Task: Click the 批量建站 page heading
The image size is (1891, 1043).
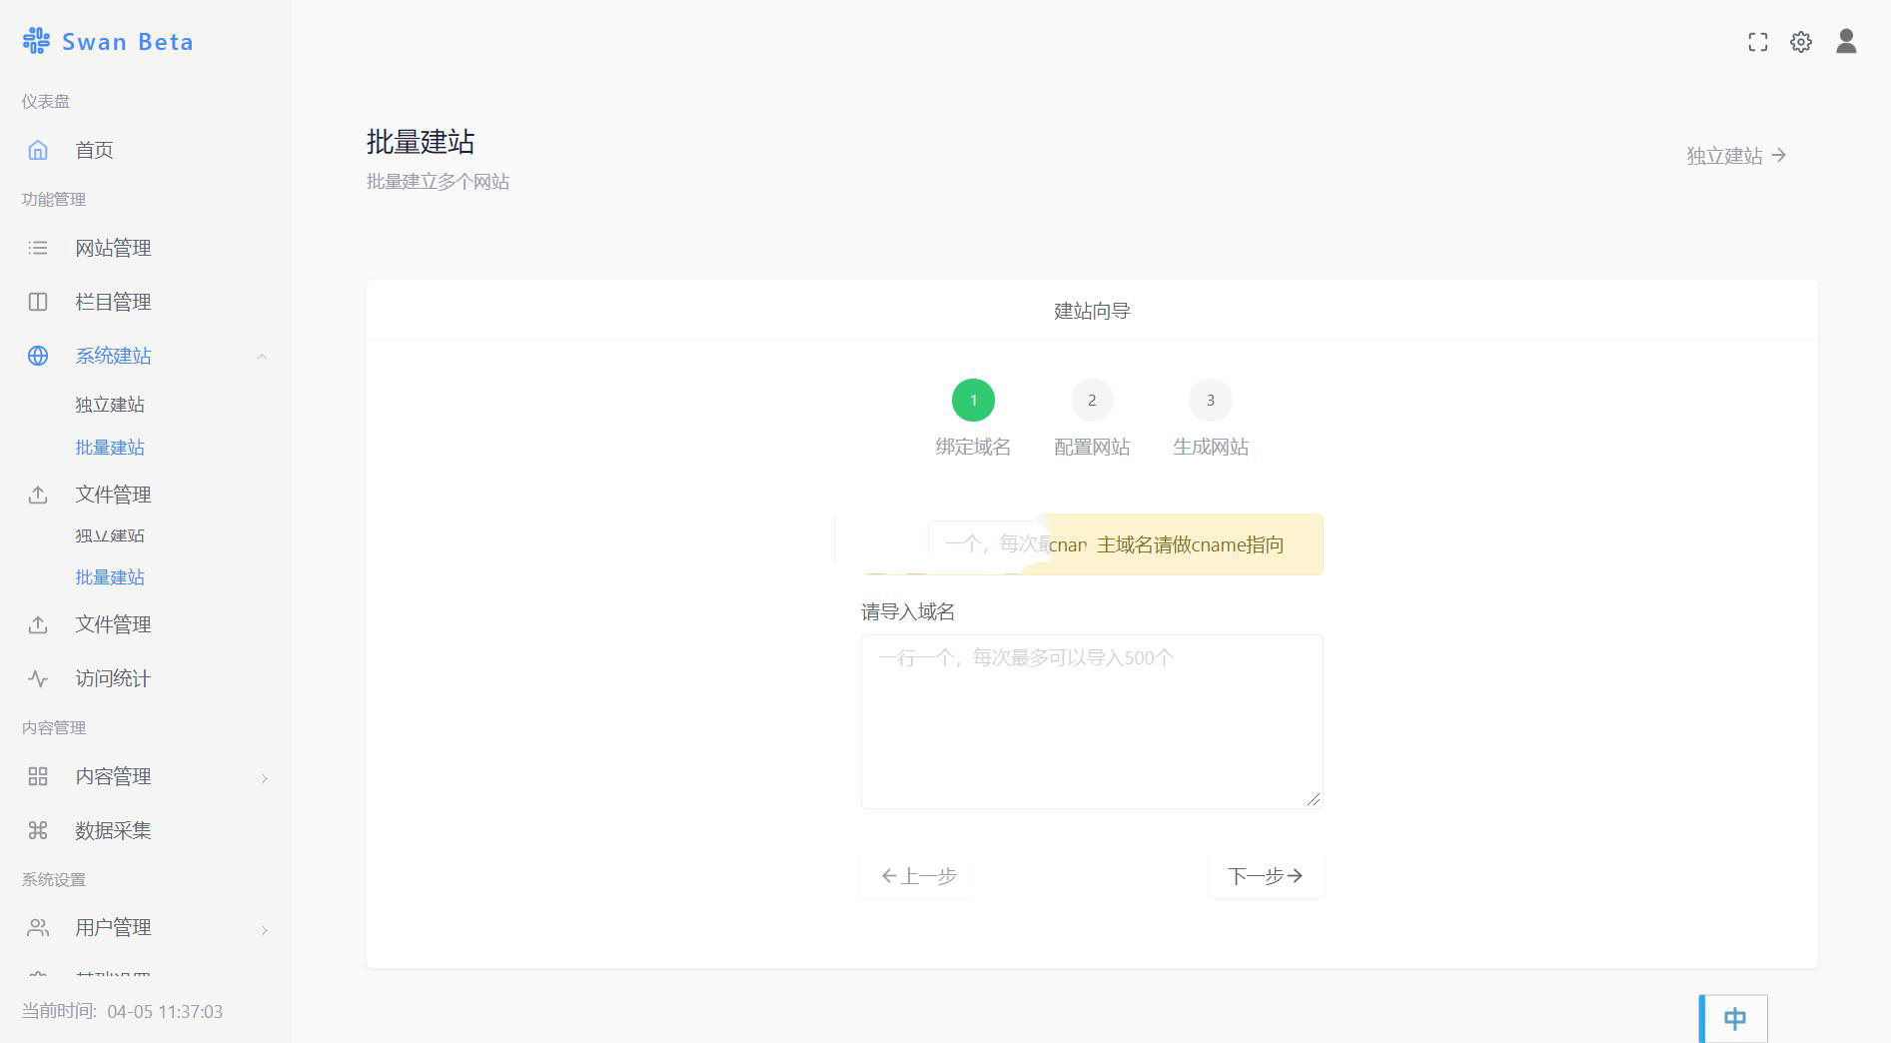Action: [421, 142]
